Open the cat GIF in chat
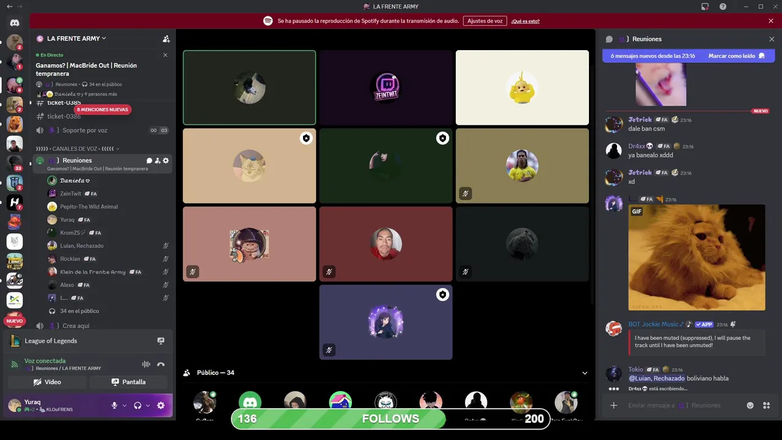 (696, 257)
